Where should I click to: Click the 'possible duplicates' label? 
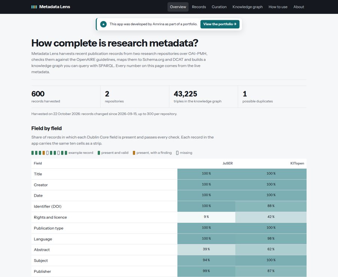pos(258,101)
